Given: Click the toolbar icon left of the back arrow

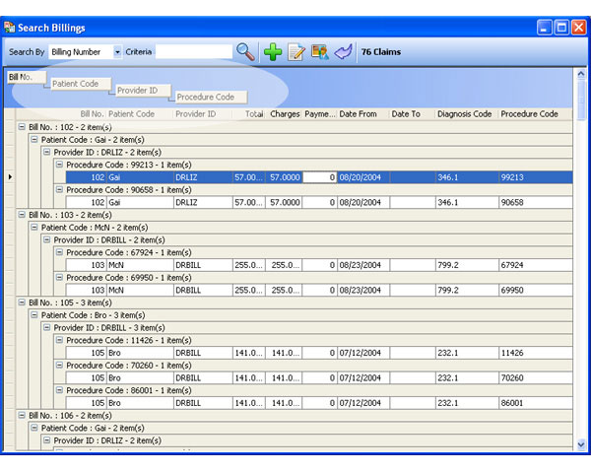Looking at the screenshot, I should [319, 51].
